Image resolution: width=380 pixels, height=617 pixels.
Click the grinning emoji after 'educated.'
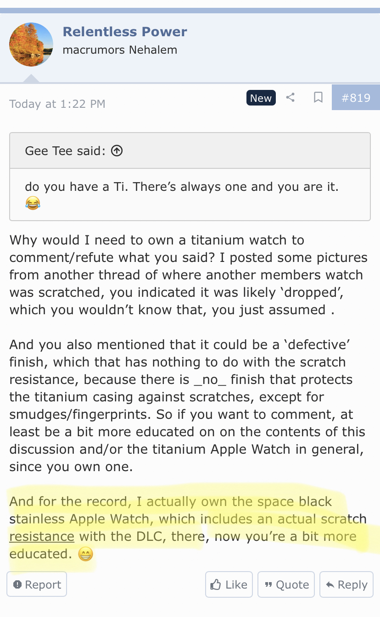click(x=85, y=555)
